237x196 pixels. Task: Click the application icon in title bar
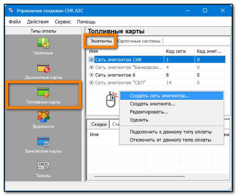(11, 10)
